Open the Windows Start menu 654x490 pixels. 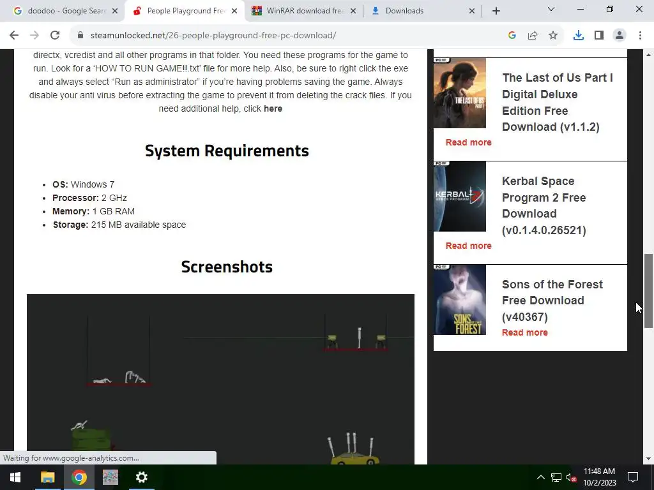15,477
